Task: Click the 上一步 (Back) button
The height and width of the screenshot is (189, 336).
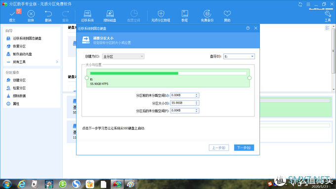Action: click(219, 148)
